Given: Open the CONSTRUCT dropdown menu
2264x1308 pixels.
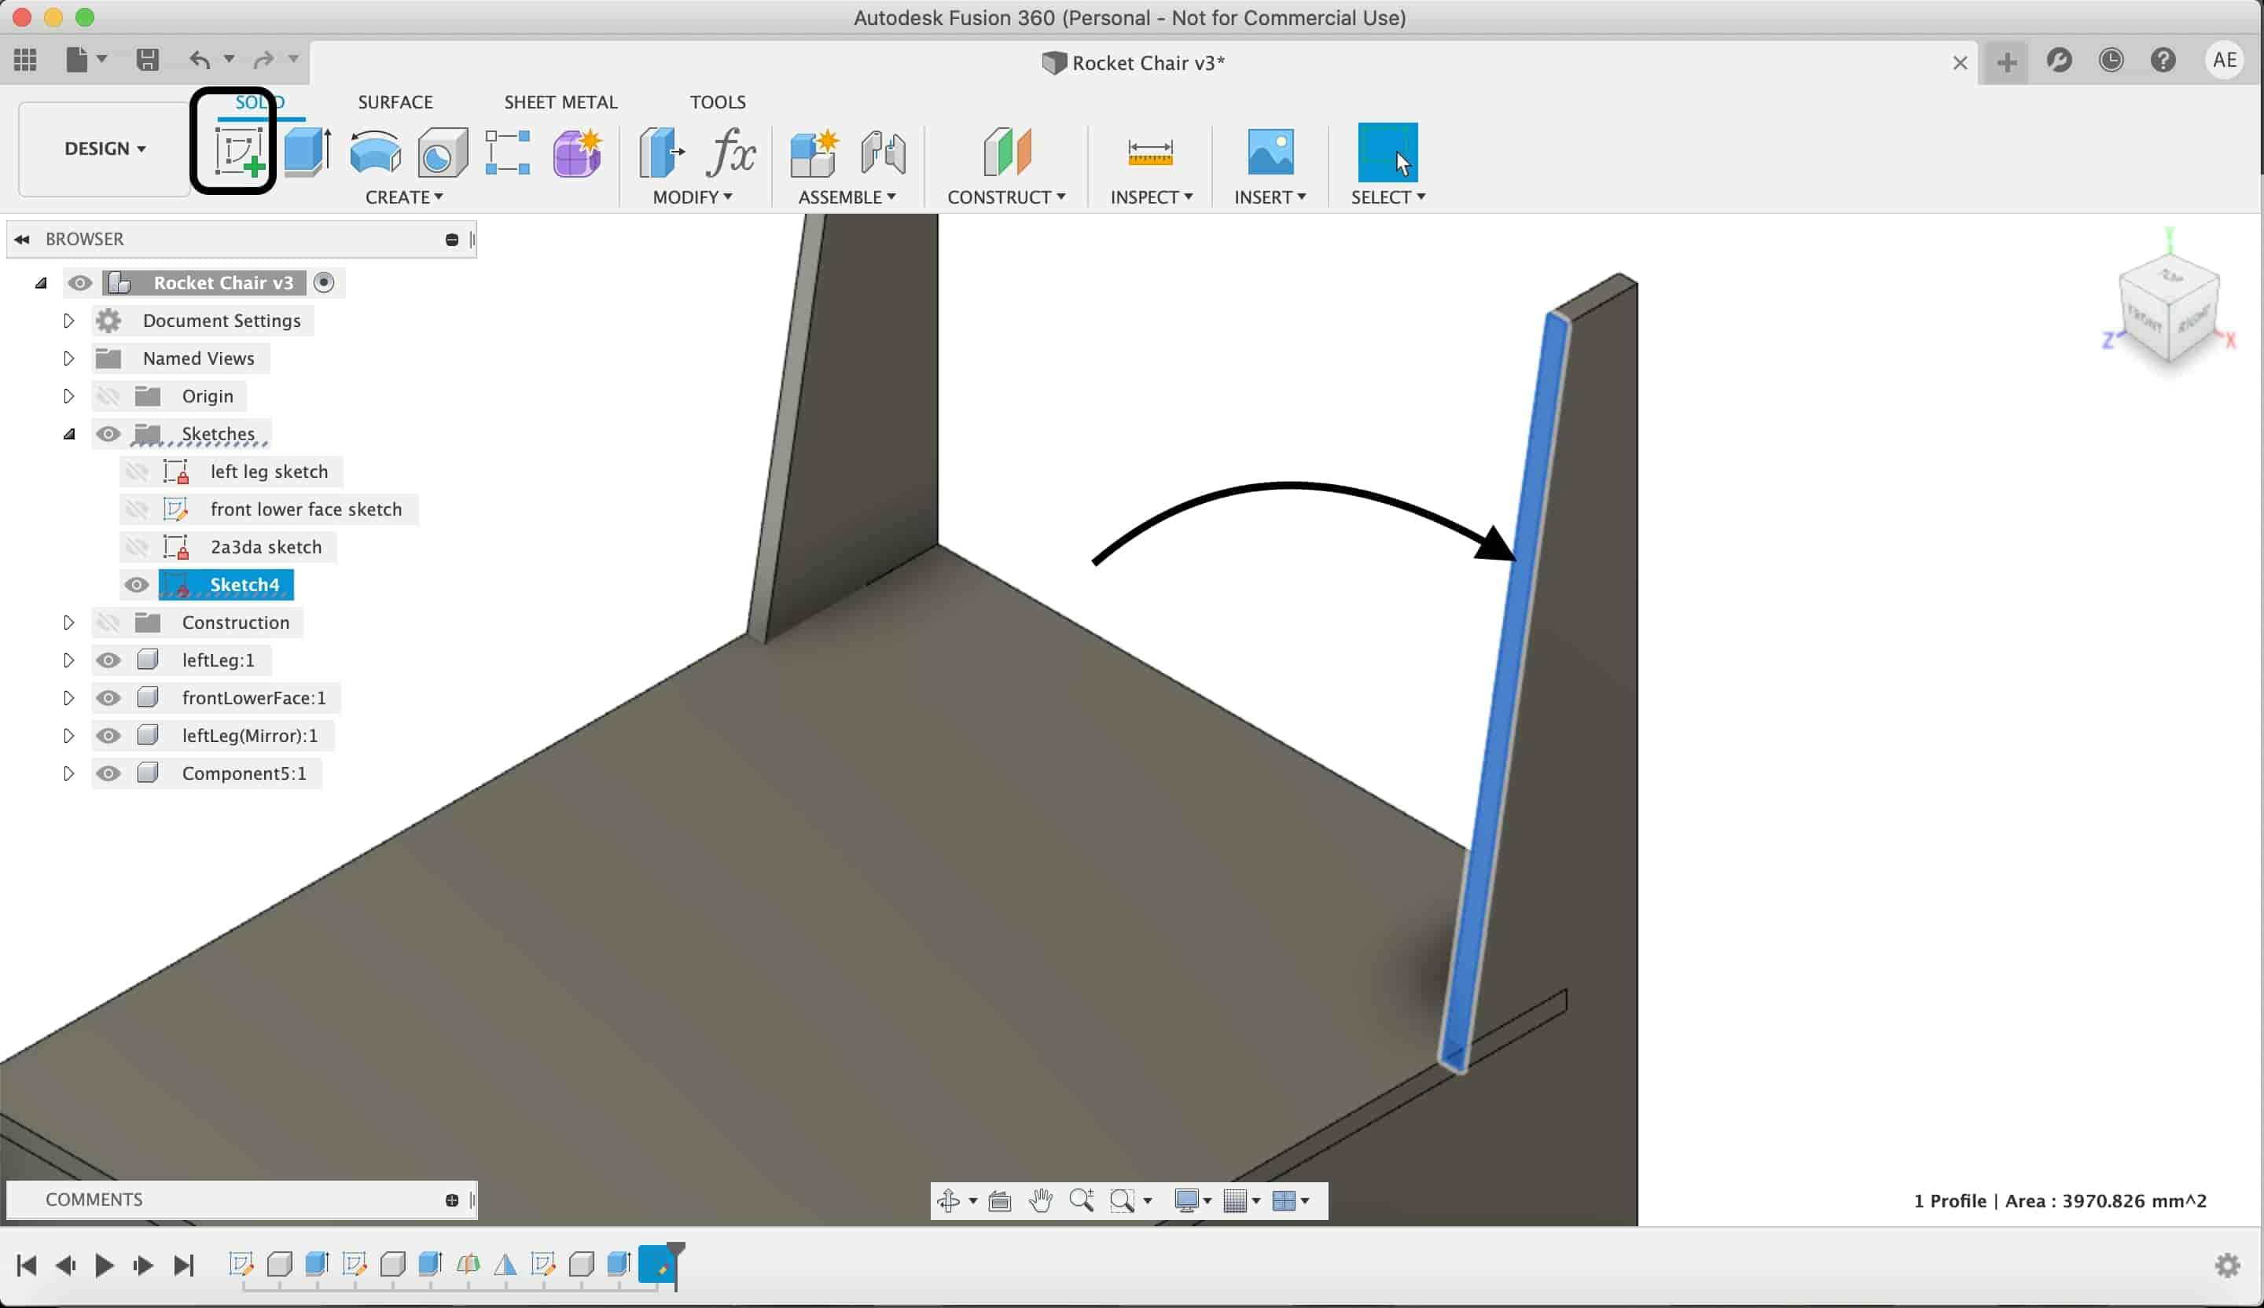Looking at the screenshot, I should pos(1006,197).
